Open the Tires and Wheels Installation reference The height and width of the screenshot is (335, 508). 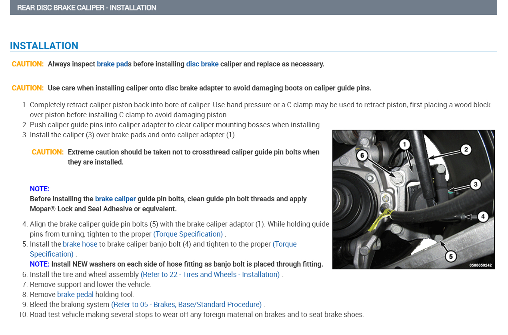pyautogui.click(x=210, y=275)
